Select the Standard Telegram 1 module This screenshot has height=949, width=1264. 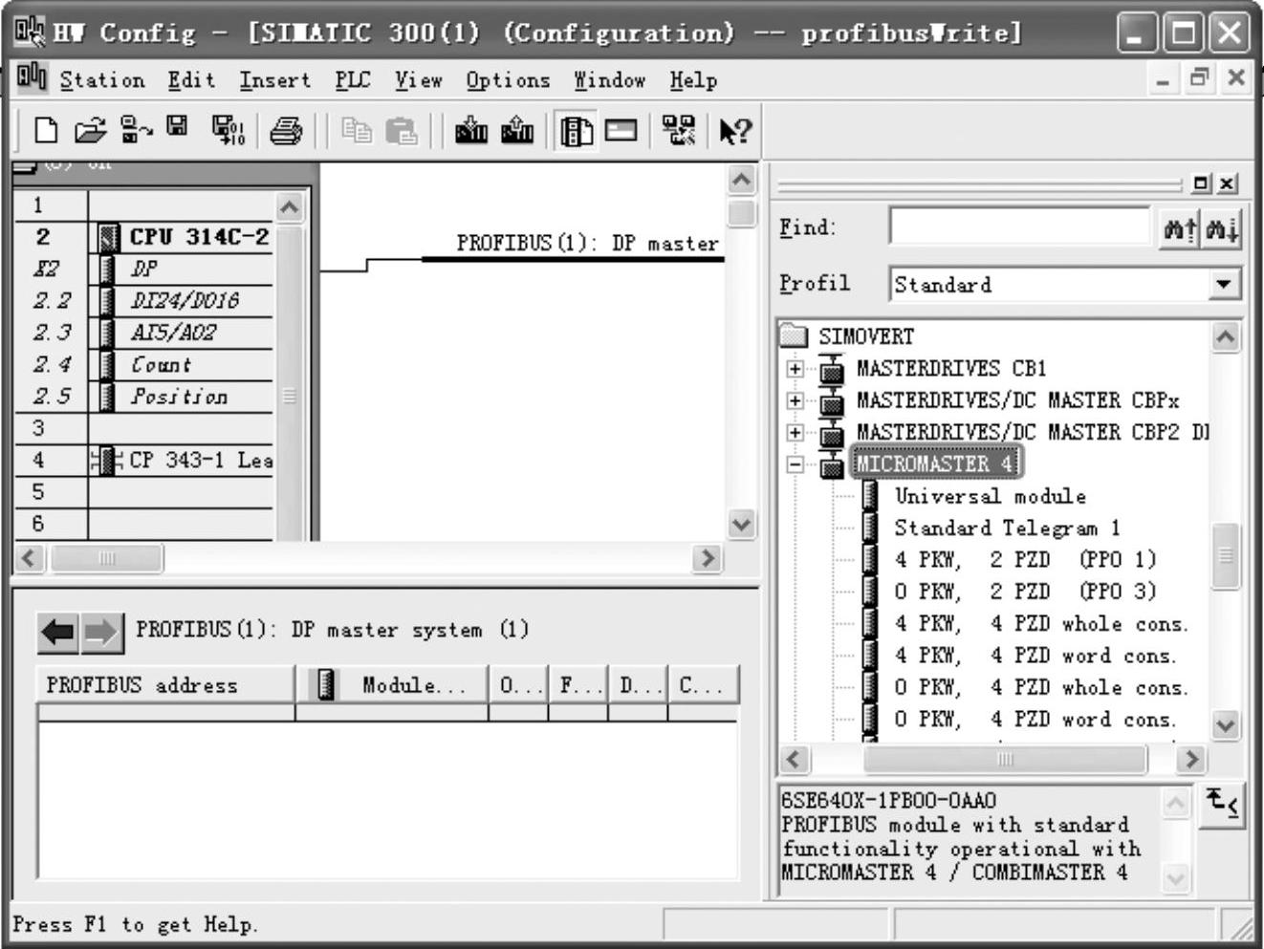tap(1006, 528)
